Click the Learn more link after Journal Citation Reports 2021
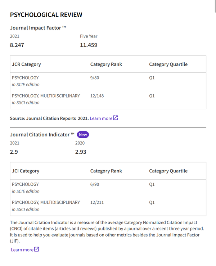Screen dimensions: 216x266 tap(101, 118)
